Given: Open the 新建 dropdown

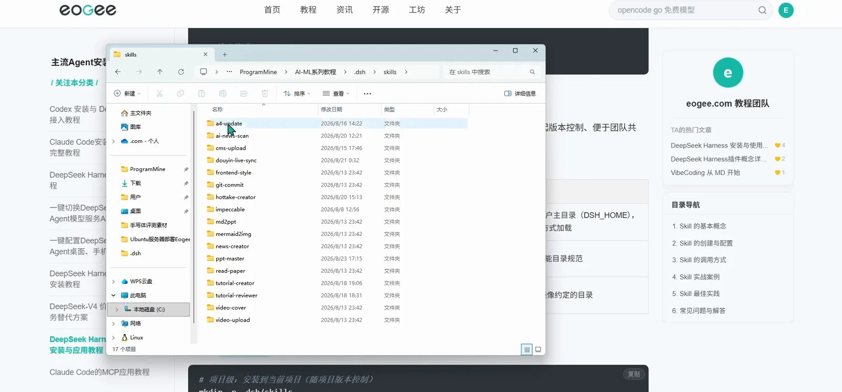Looking at the screenshot, I should point(127,94).
